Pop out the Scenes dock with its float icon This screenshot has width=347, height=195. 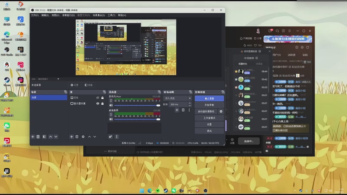65,92
